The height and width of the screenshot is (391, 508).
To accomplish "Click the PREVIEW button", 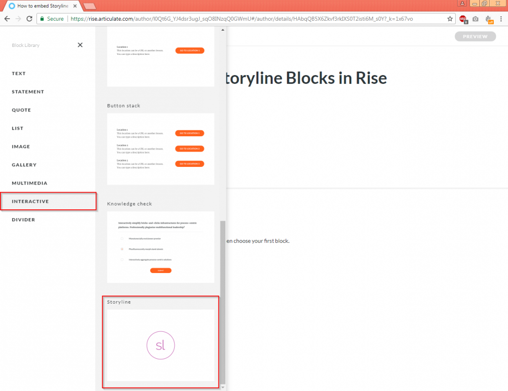I will [474, 36].
